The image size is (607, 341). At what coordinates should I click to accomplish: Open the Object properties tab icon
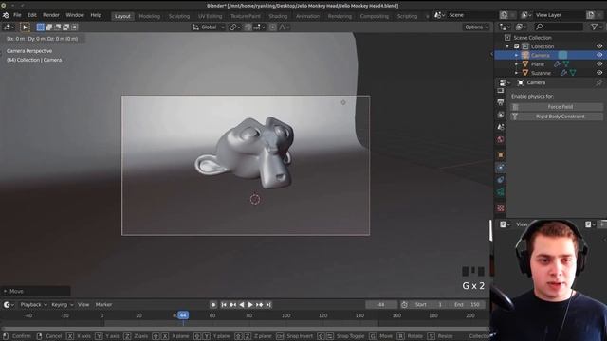point(501,155)
